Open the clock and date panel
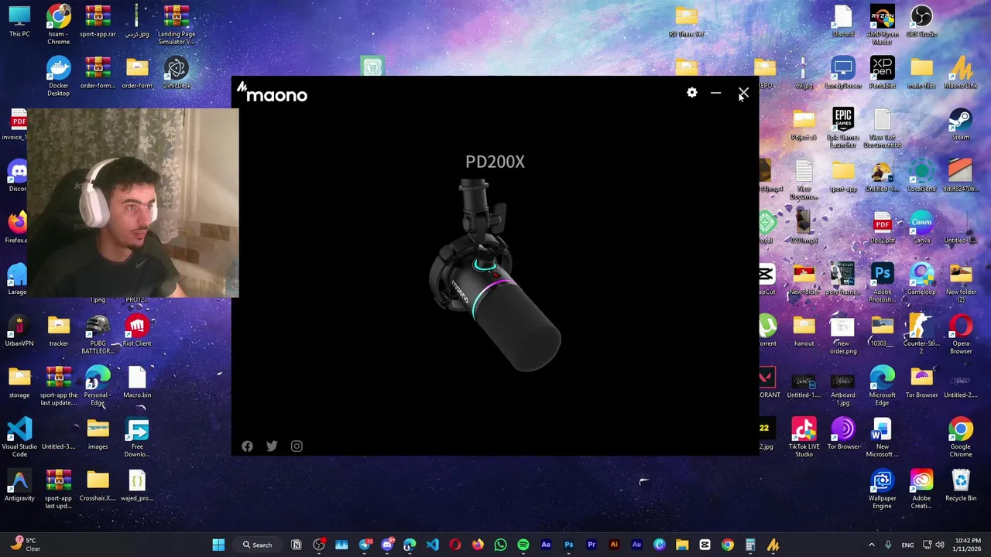Viewport: 991px width, 557px height. coord(966,545)
